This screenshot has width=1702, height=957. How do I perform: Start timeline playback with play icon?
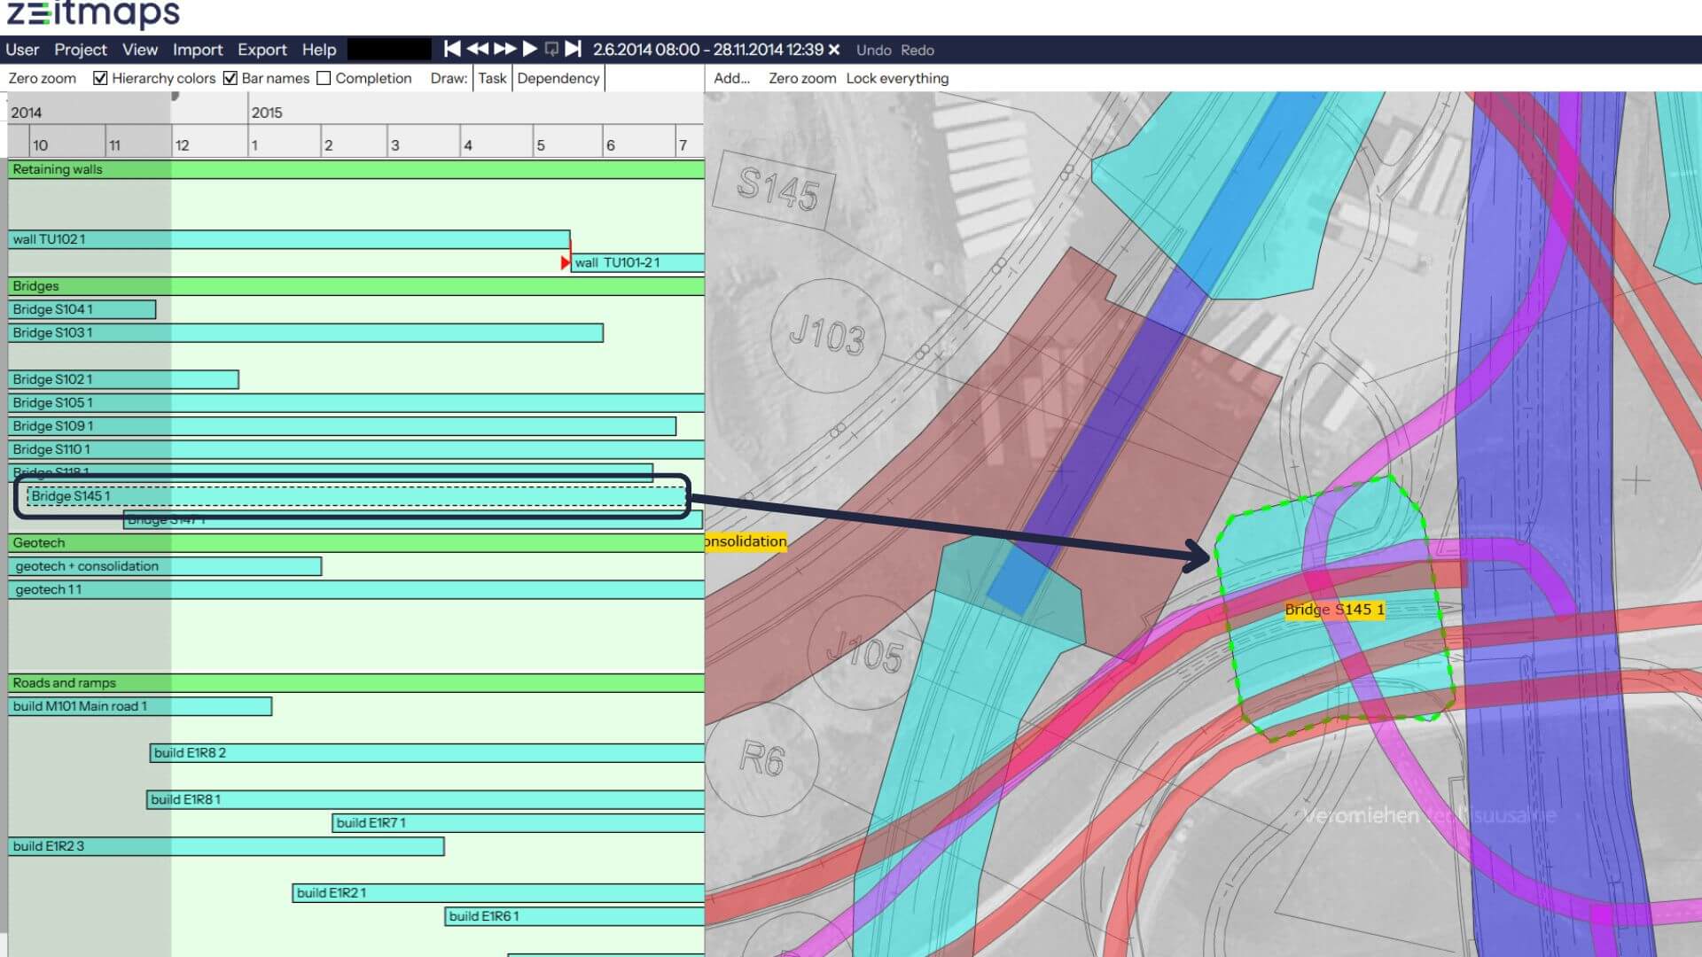pyautogui.click(x=530, y=49)
